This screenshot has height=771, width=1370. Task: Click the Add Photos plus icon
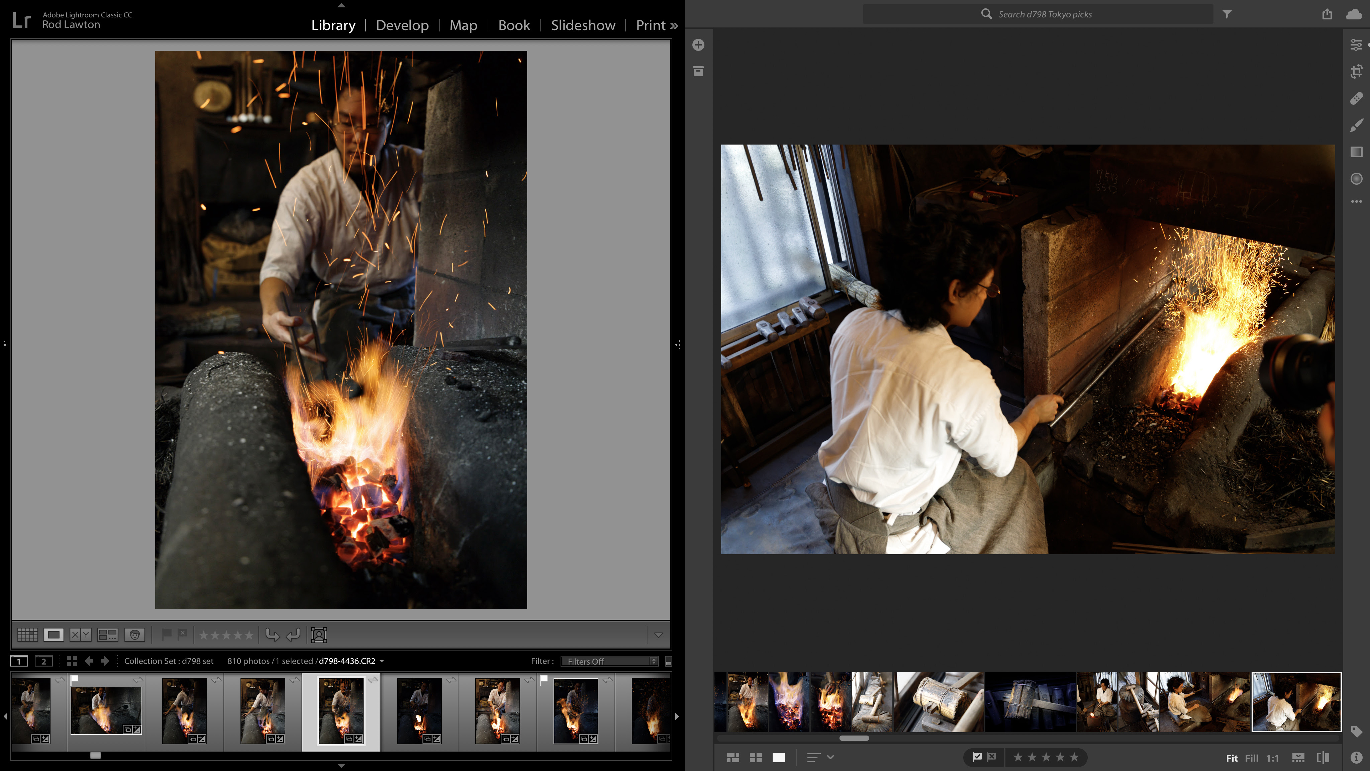(698, 45)
